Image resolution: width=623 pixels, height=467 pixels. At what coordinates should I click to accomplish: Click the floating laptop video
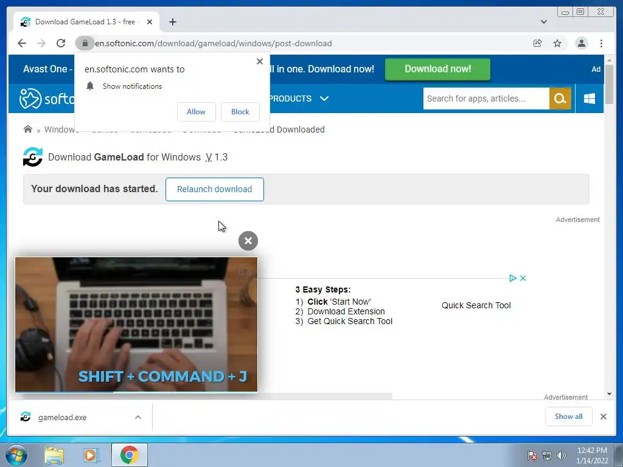[136, 325]
